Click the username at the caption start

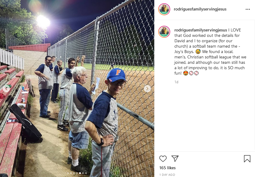201,30
